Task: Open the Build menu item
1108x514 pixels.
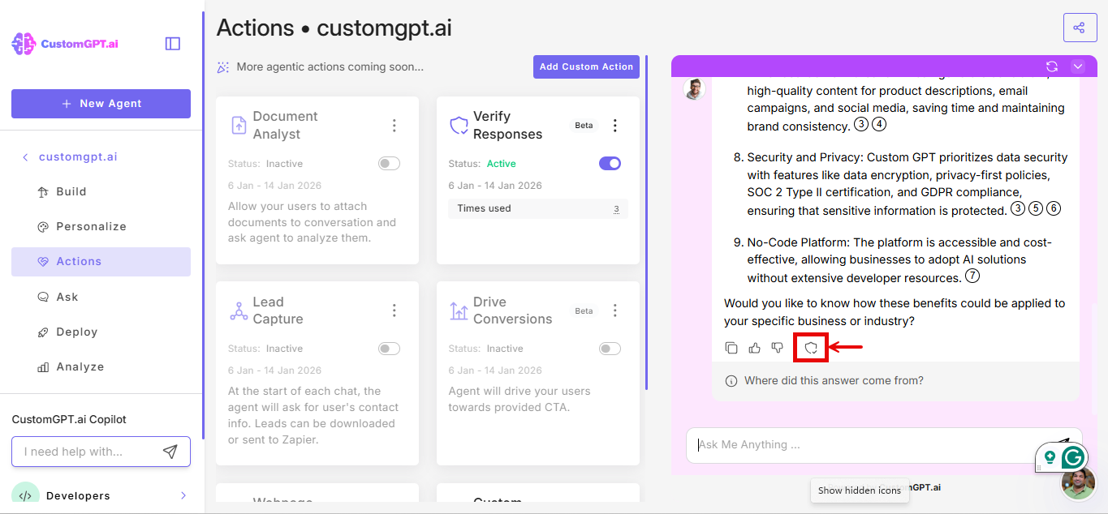Action: (101, 192)
